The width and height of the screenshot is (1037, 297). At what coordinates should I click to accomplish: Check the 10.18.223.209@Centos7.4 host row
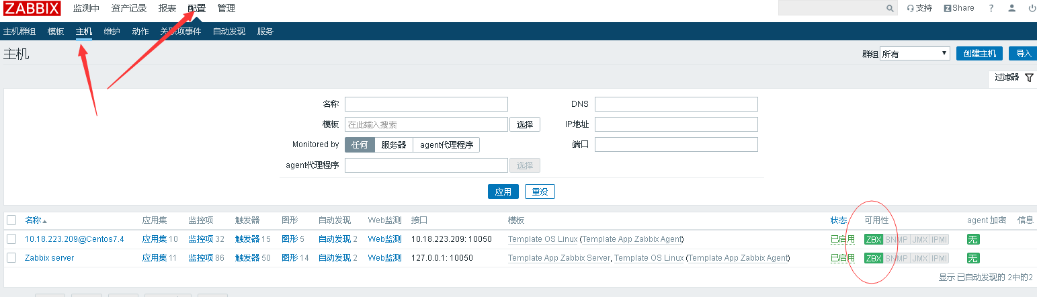11,239
